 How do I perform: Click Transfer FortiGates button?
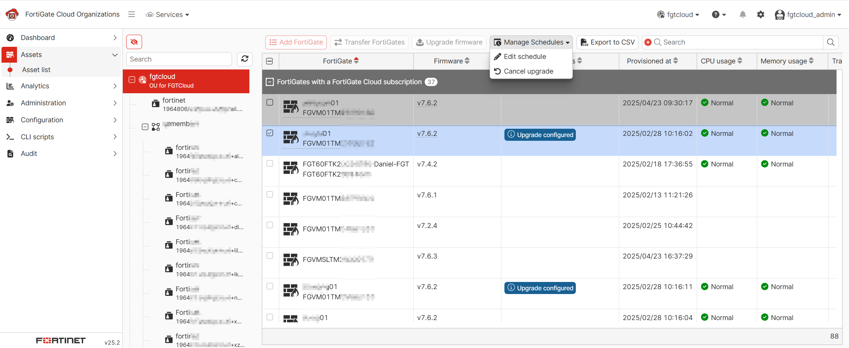(x=370, y=42)
